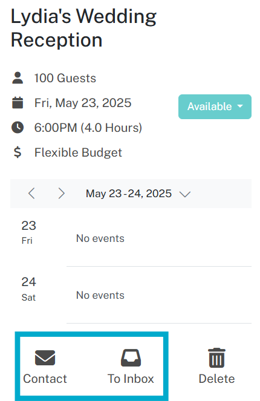Select the Saturday 24 day row
Screen dimensions: 260x401
coord(131,295)
